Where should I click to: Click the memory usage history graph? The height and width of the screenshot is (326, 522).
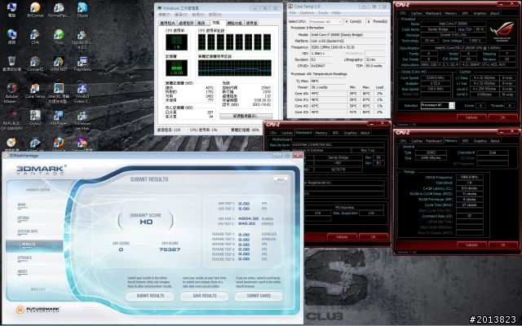click(x=234, y=68)
